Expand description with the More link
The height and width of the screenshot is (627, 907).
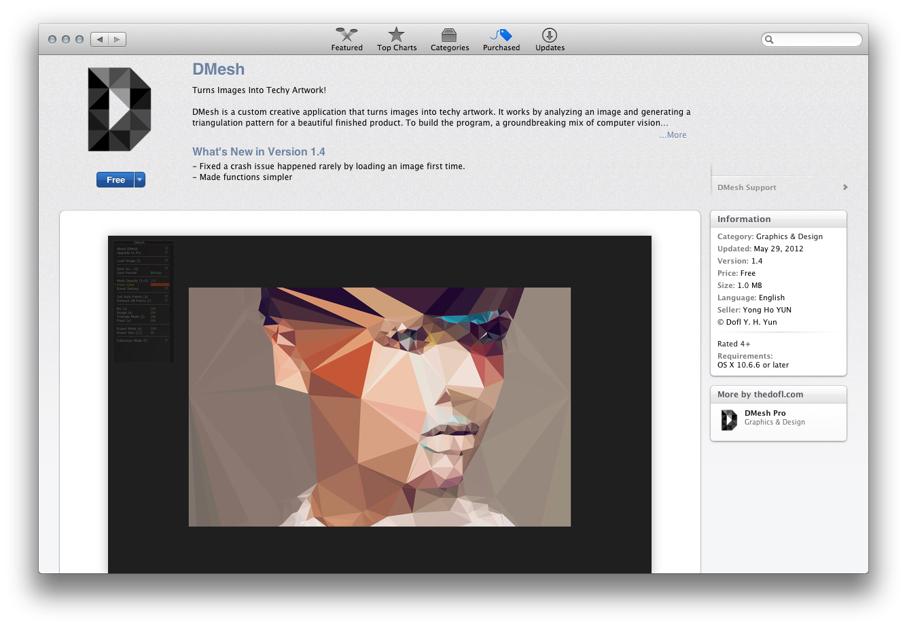click(x=673, y=135)
